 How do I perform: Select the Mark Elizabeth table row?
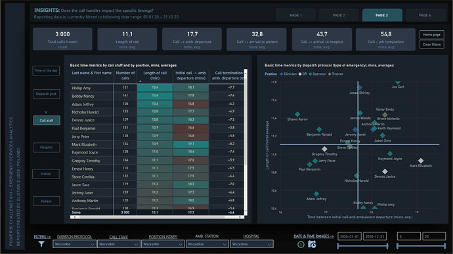pos(157,144)
